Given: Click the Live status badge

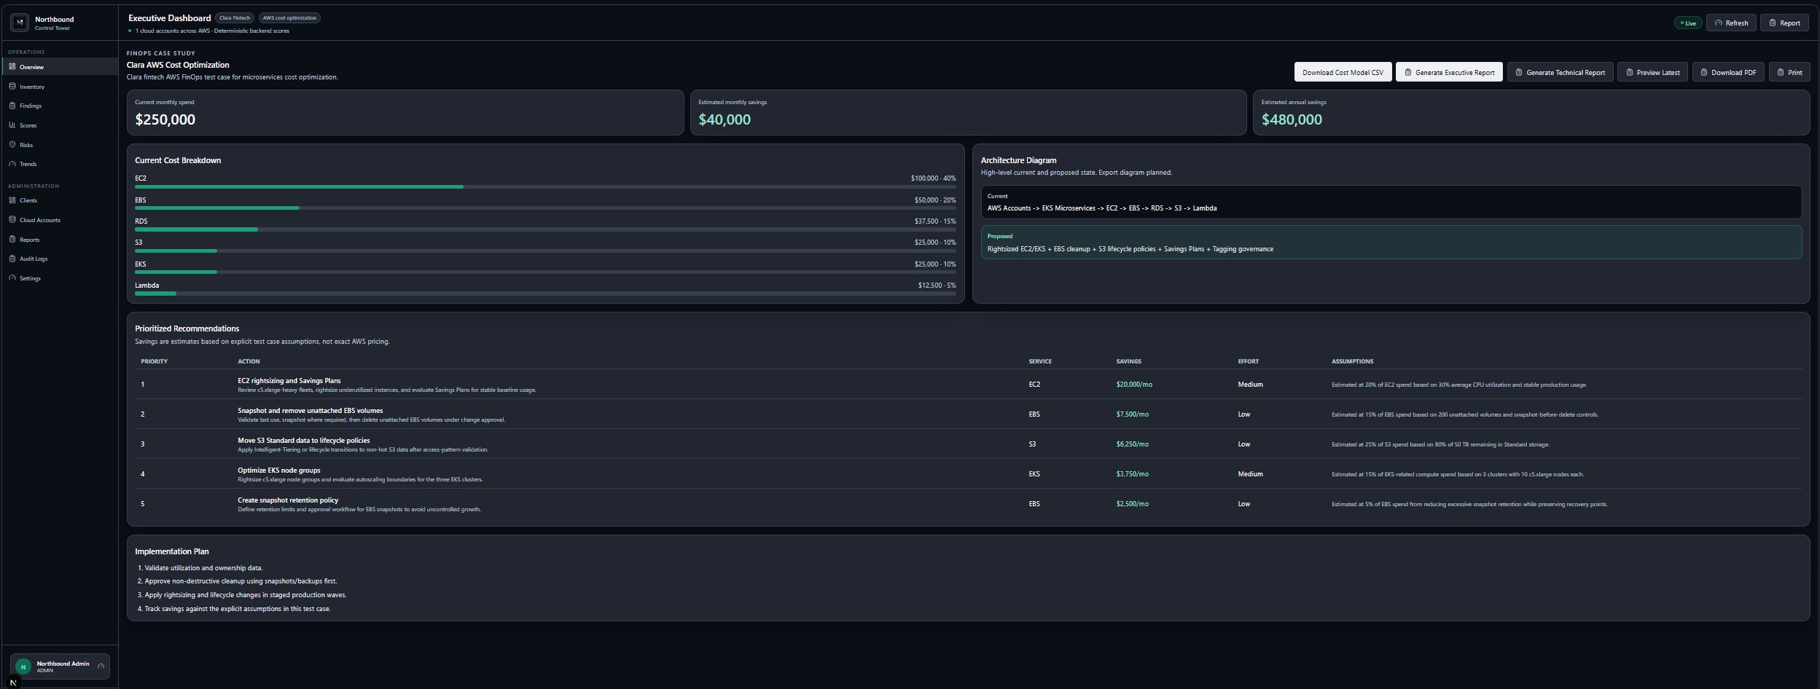Looking at the screenshot, I should pos(1689,23).
